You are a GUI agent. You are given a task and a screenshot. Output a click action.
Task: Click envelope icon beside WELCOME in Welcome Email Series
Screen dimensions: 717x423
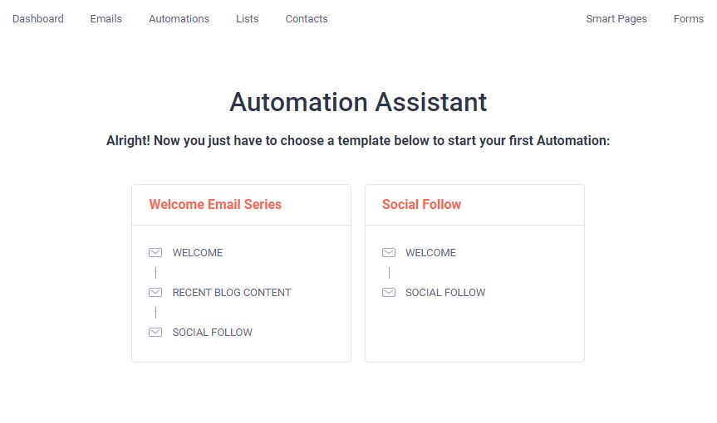click(155, 252)
